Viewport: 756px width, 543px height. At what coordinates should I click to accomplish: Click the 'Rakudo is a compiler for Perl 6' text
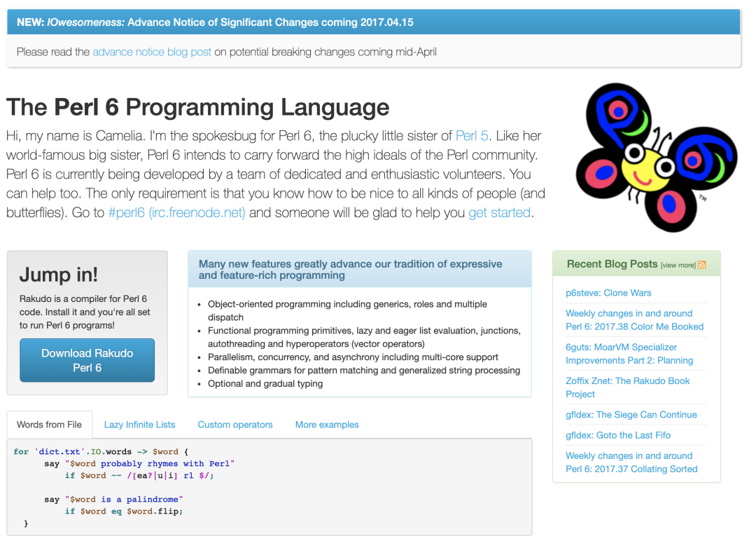tap(85, 312)
